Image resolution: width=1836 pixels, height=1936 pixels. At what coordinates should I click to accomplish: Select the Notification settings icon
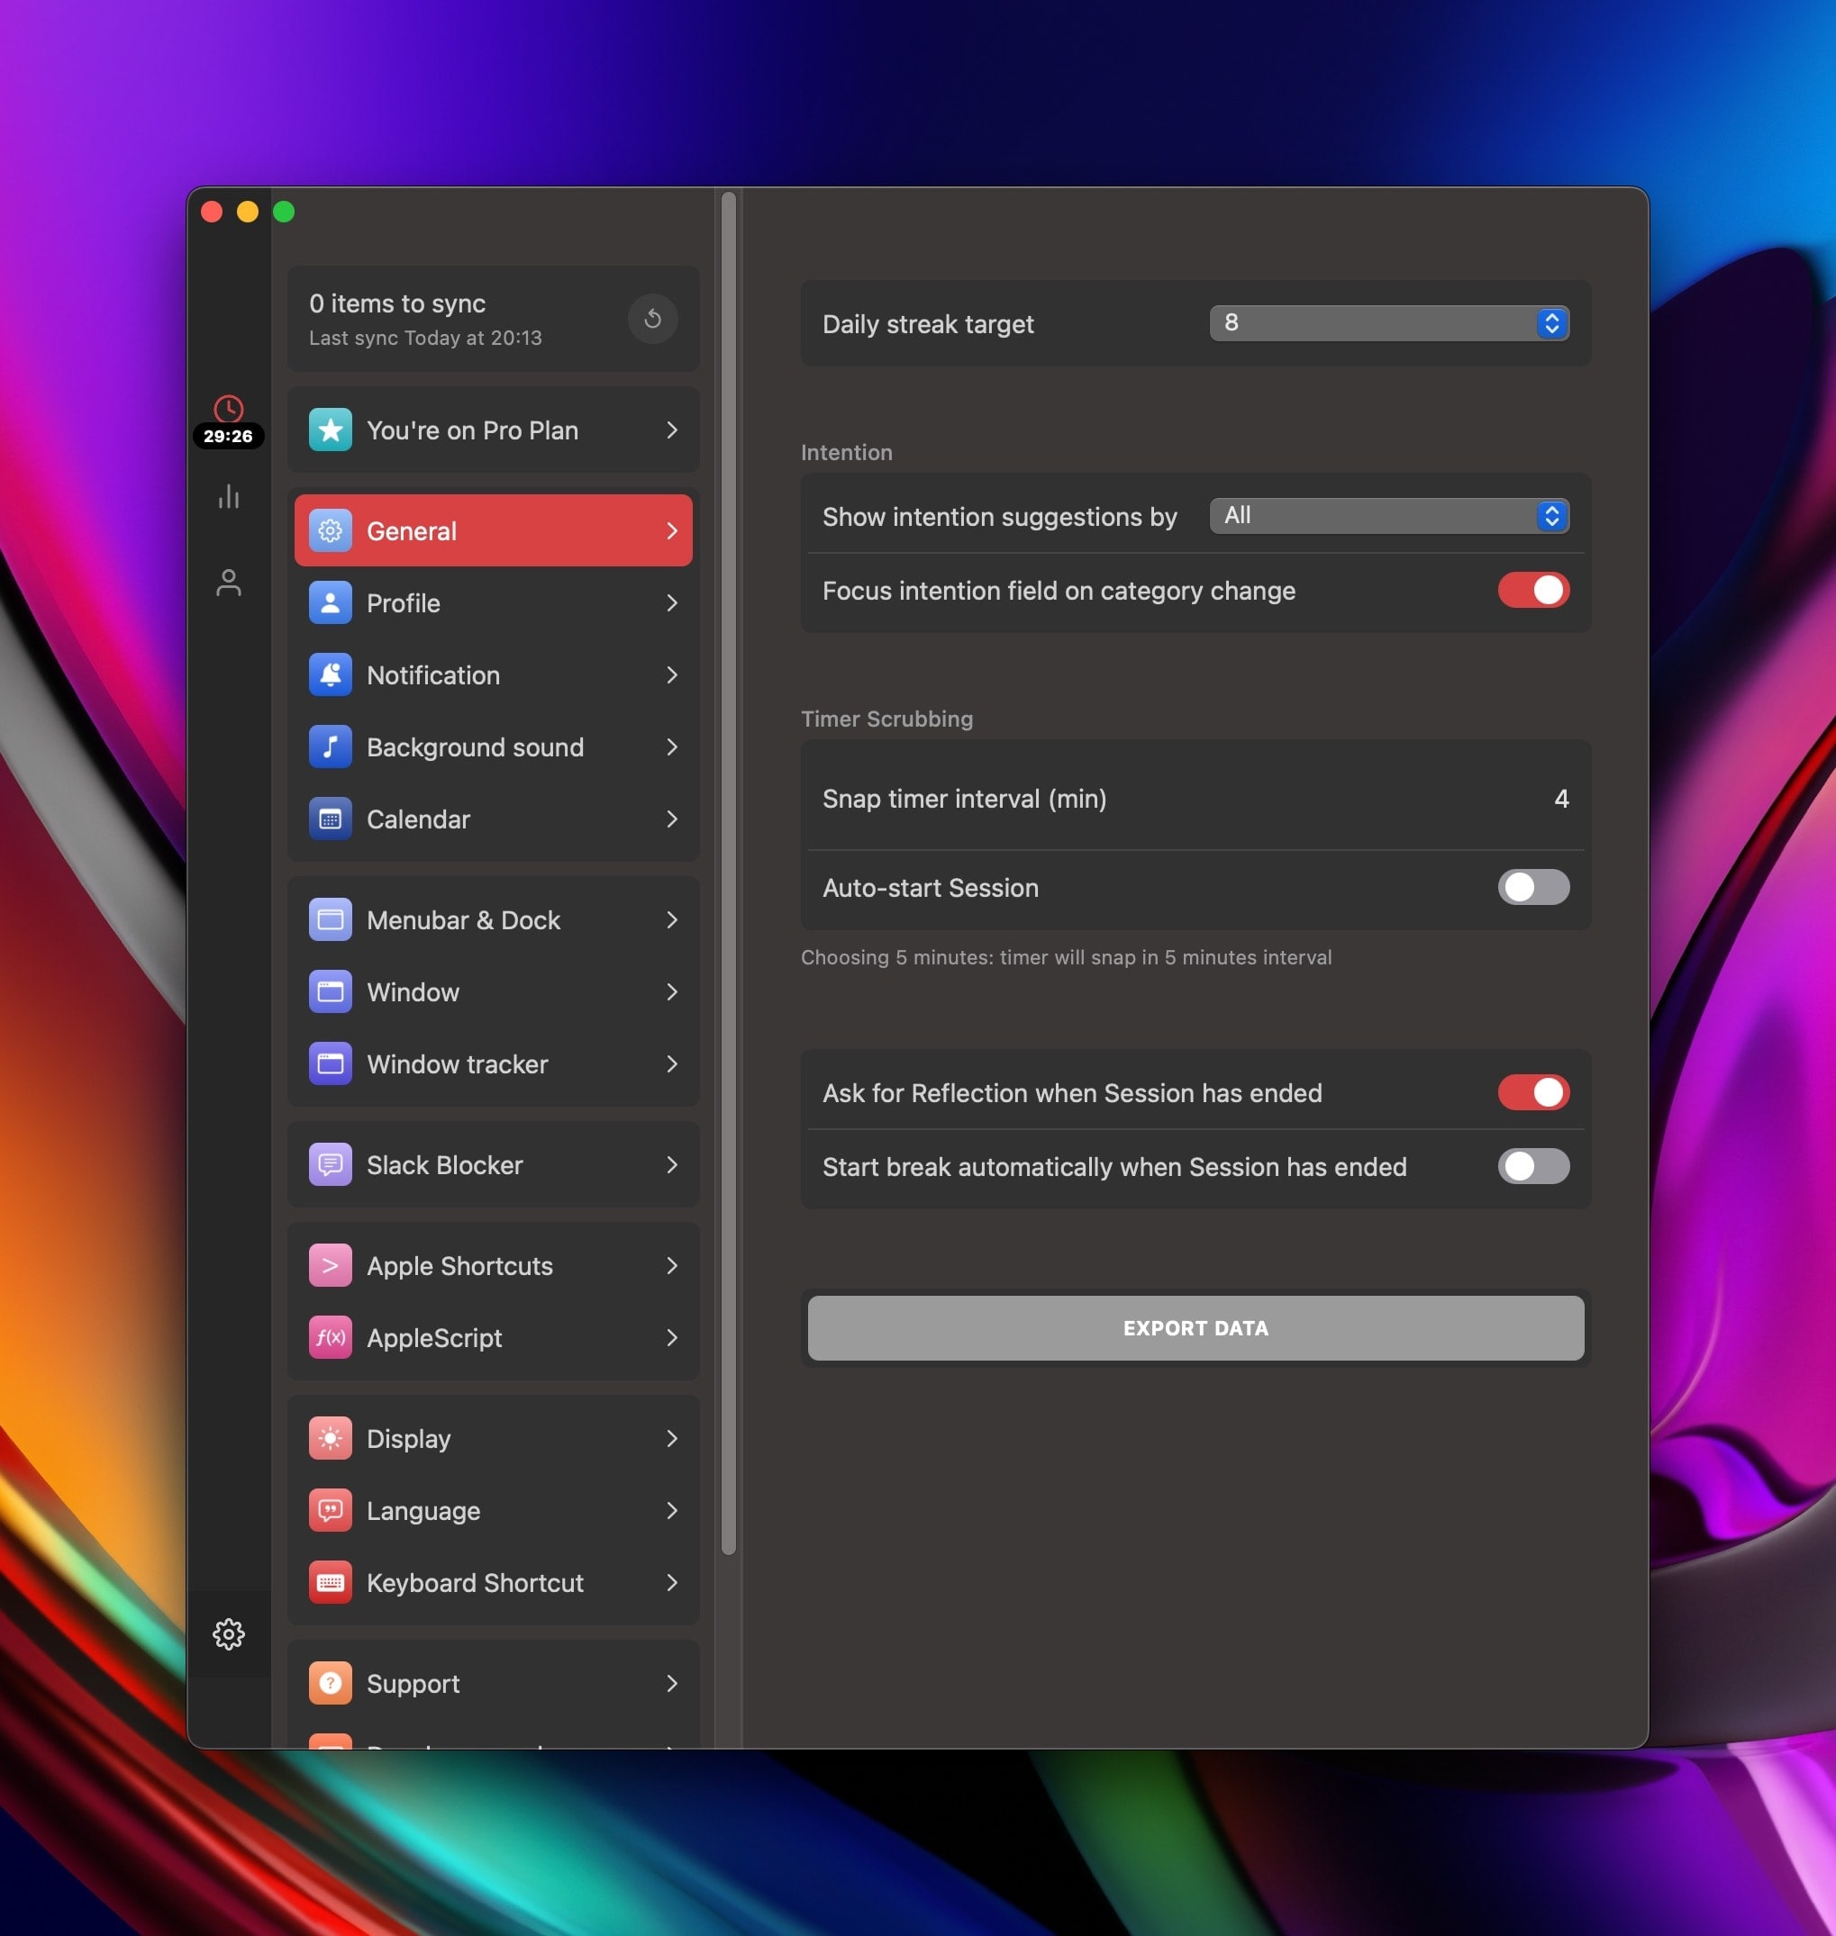[x=331, y=675]
